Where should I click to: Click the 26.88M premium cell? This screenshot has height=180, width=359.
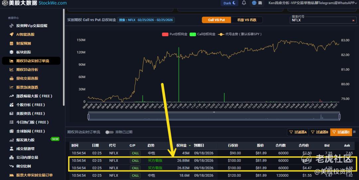[183, 160]
